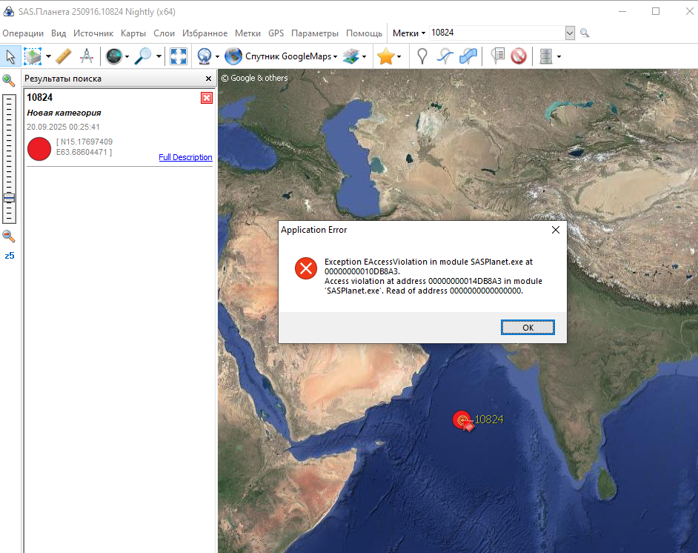The image size is (698, 553).
Task: Expand the Спутник GoogleMaps map dropdown
Action: (x=336, y=56)
